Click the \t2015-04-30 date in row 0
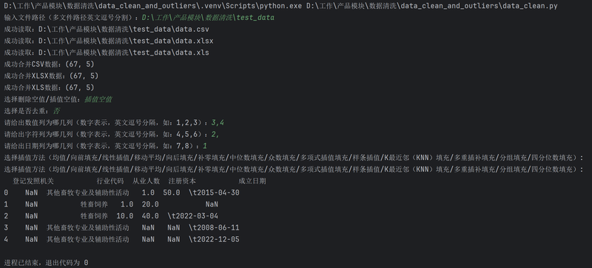 coord(214,192)
